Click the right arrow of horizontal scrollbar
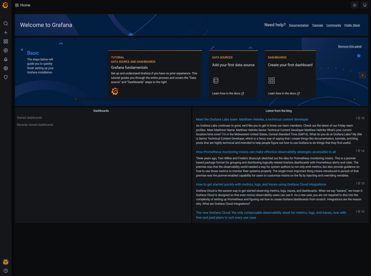The width and height of the screenshot is (371, 276). 354,99
